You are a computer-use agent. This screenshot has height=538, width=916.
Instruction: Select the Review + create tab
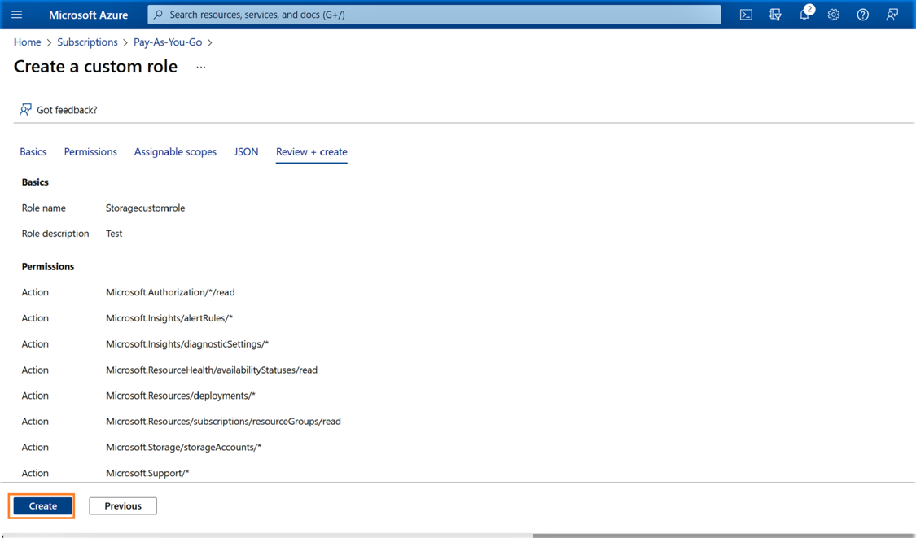pyautogui.click(x=311, y=152)
